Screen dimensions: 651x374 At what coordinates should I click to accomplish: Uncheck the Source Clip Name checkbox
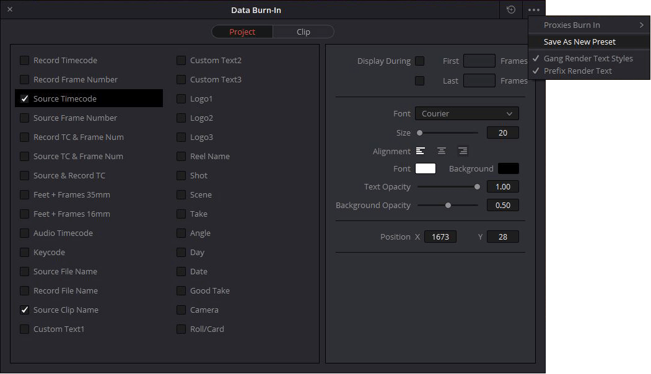(25, 310)
